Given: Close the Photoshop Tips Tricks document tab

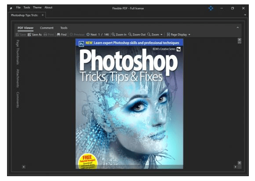Looking at the screenshot, I should [43, 15].
